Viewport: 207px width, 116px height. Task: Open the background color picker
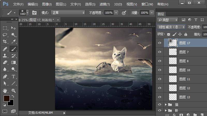click(x=11, y=103)
